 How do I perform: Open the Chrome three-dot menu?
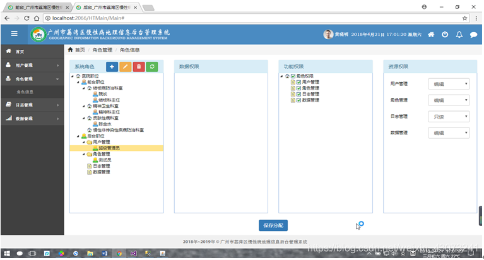pos(476,18)
